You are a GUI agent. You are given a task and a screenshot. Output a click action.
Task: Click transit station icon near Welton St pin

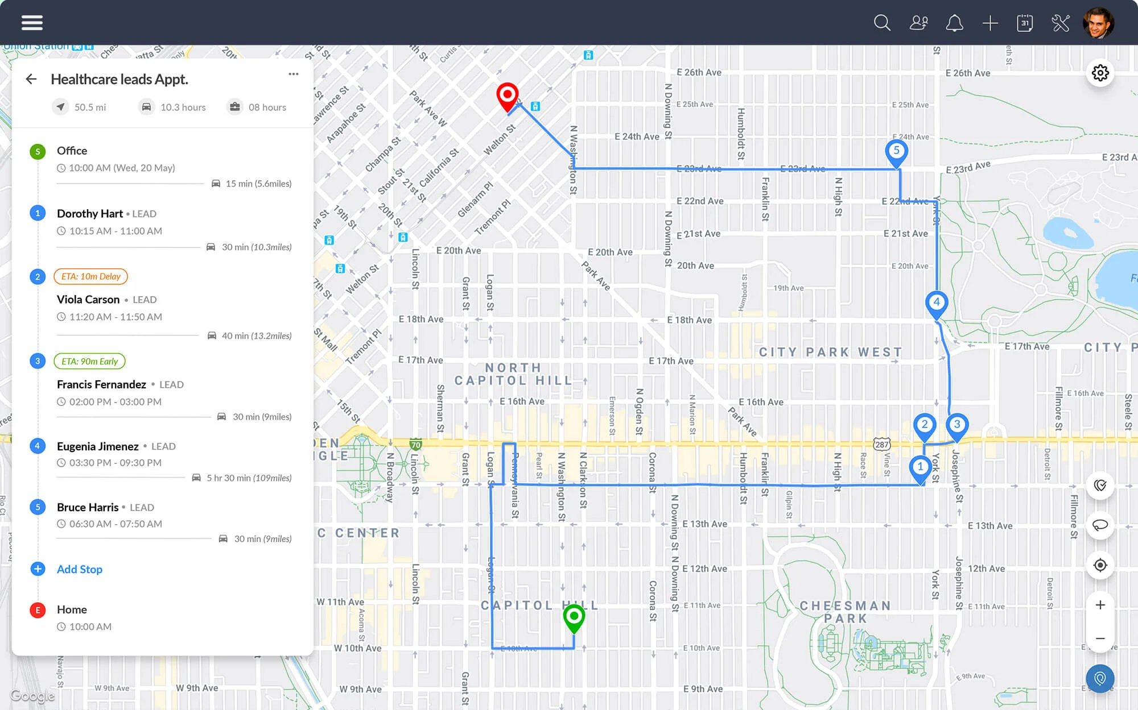click(x=535, y=106)
